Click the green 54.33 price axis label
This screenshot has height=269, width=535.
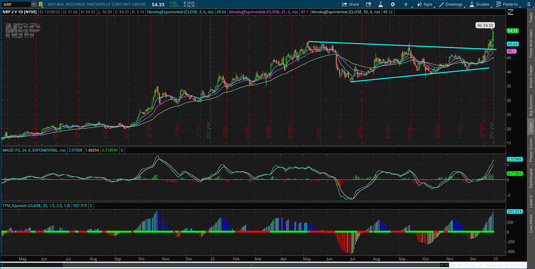coord(513,31)
